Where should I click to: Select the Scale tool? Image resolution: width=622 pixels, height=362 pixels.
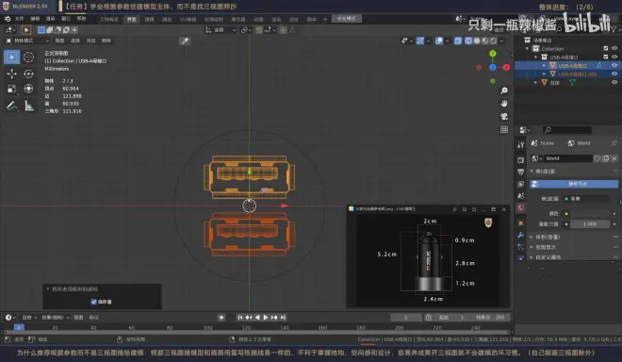(x=12, y=89)
